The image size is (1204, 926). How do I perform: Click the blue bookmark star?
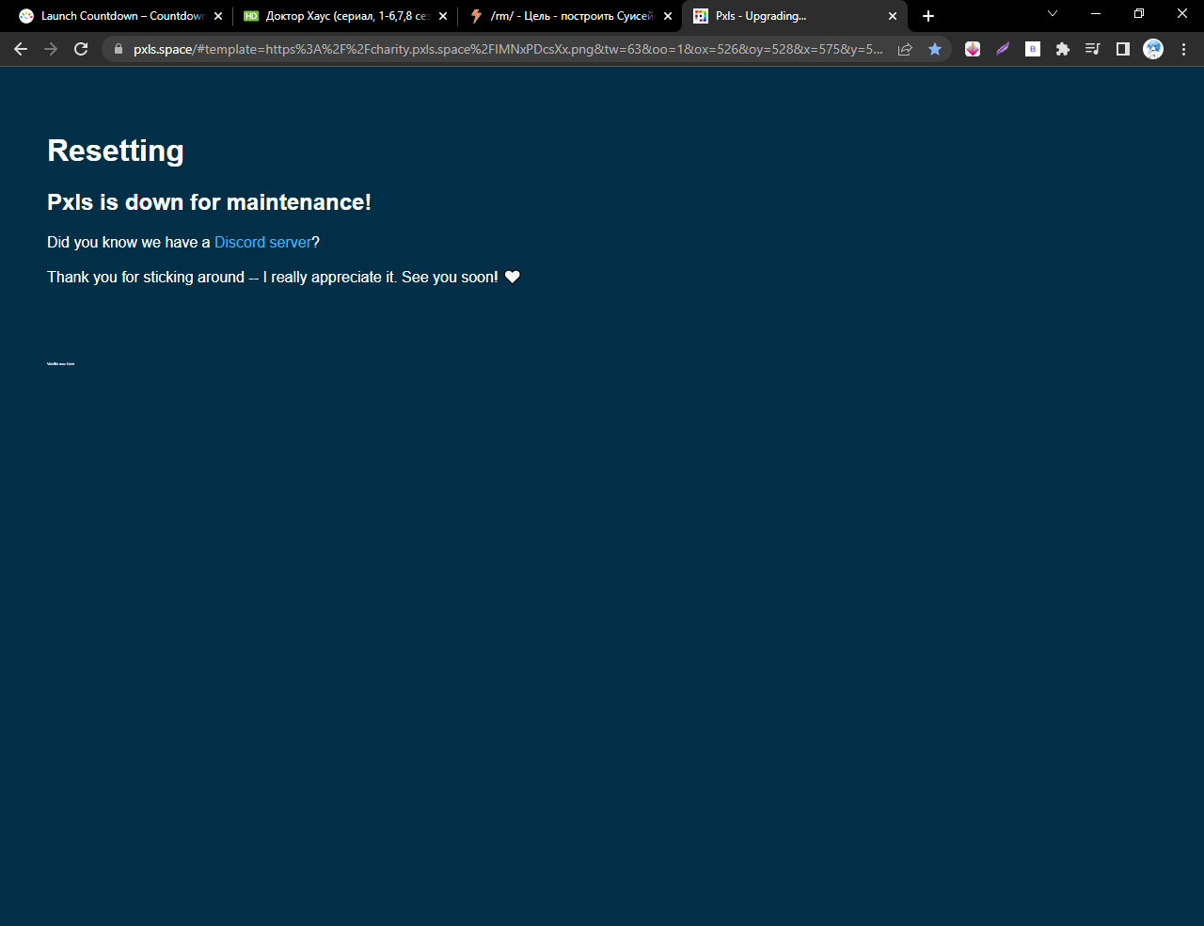(x=935, y=49)
